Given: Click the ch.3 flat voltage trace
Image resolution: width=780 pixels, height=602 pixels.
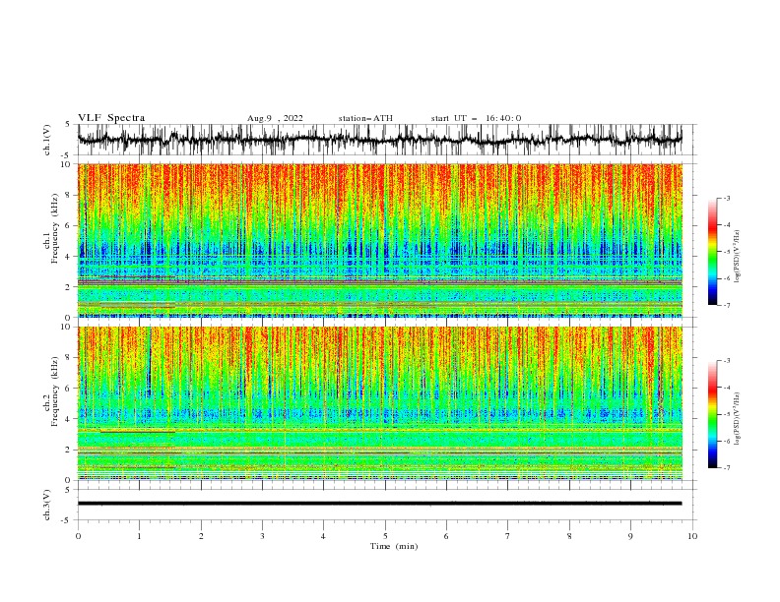Looking at the screenshot, I should coord(380,504).
